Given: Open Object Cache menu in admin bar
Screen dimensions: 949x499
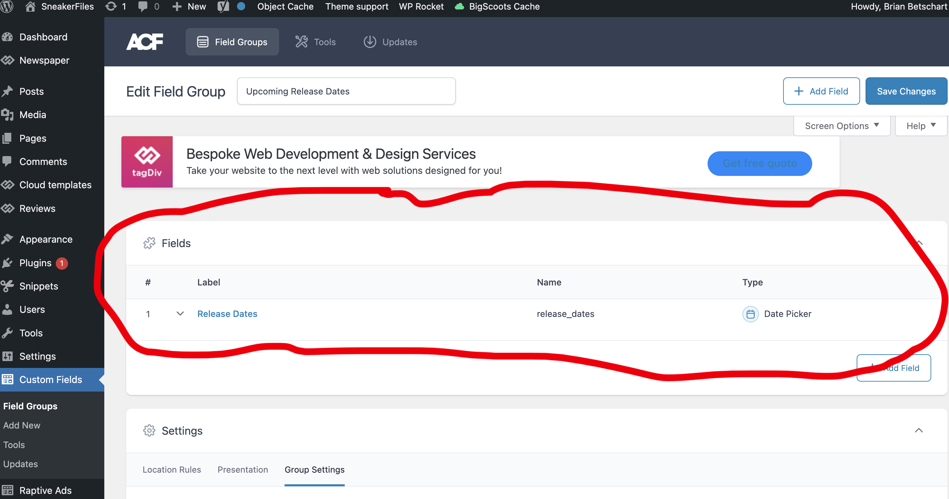Looking at the screenshot, I should [285, 7].
